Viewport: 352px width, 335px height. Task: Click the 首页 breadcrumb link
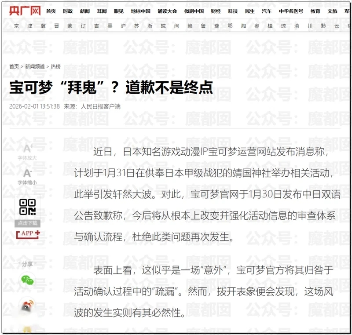point(14,66)
